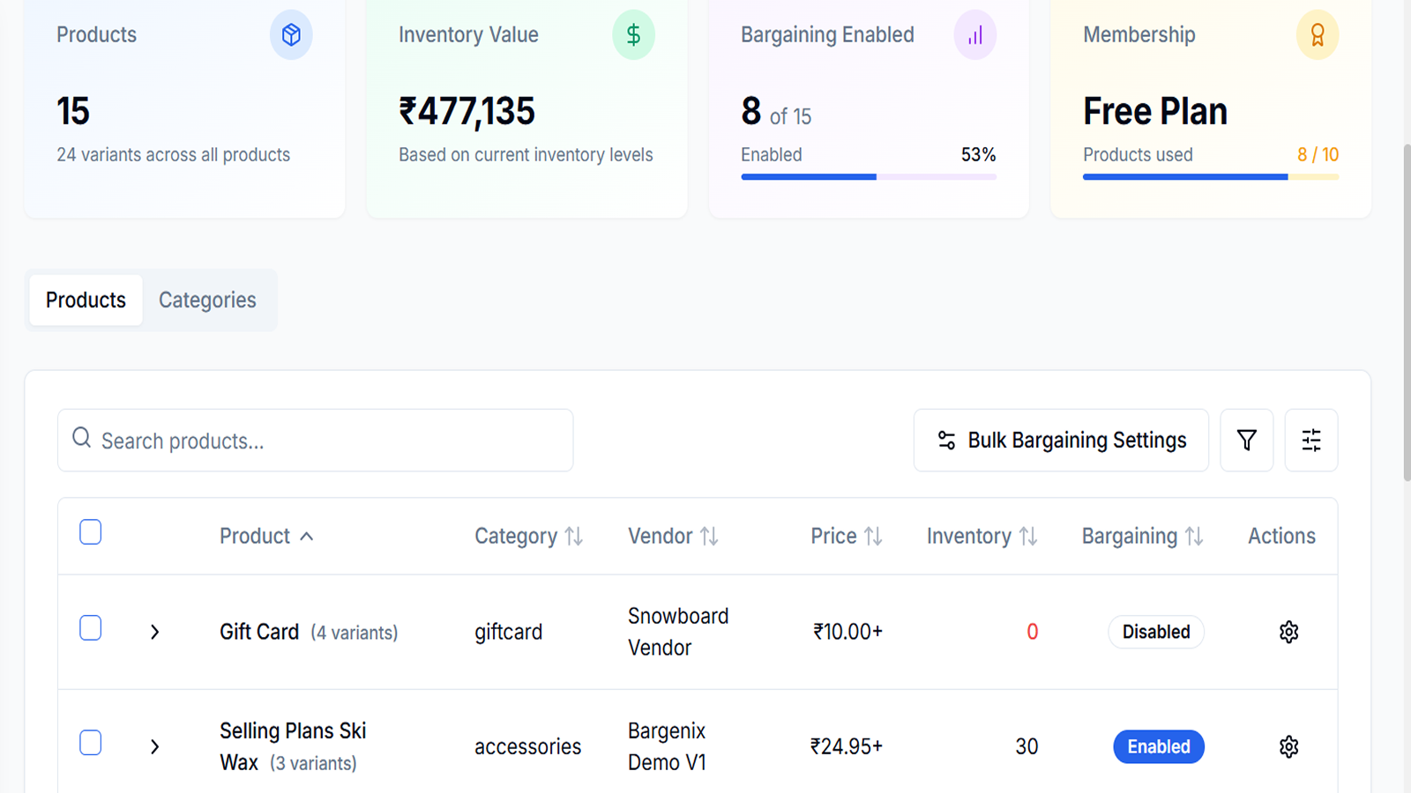Check the Gift Card row checkbox
The image size is (1411, 793).
tap(90, 628)
